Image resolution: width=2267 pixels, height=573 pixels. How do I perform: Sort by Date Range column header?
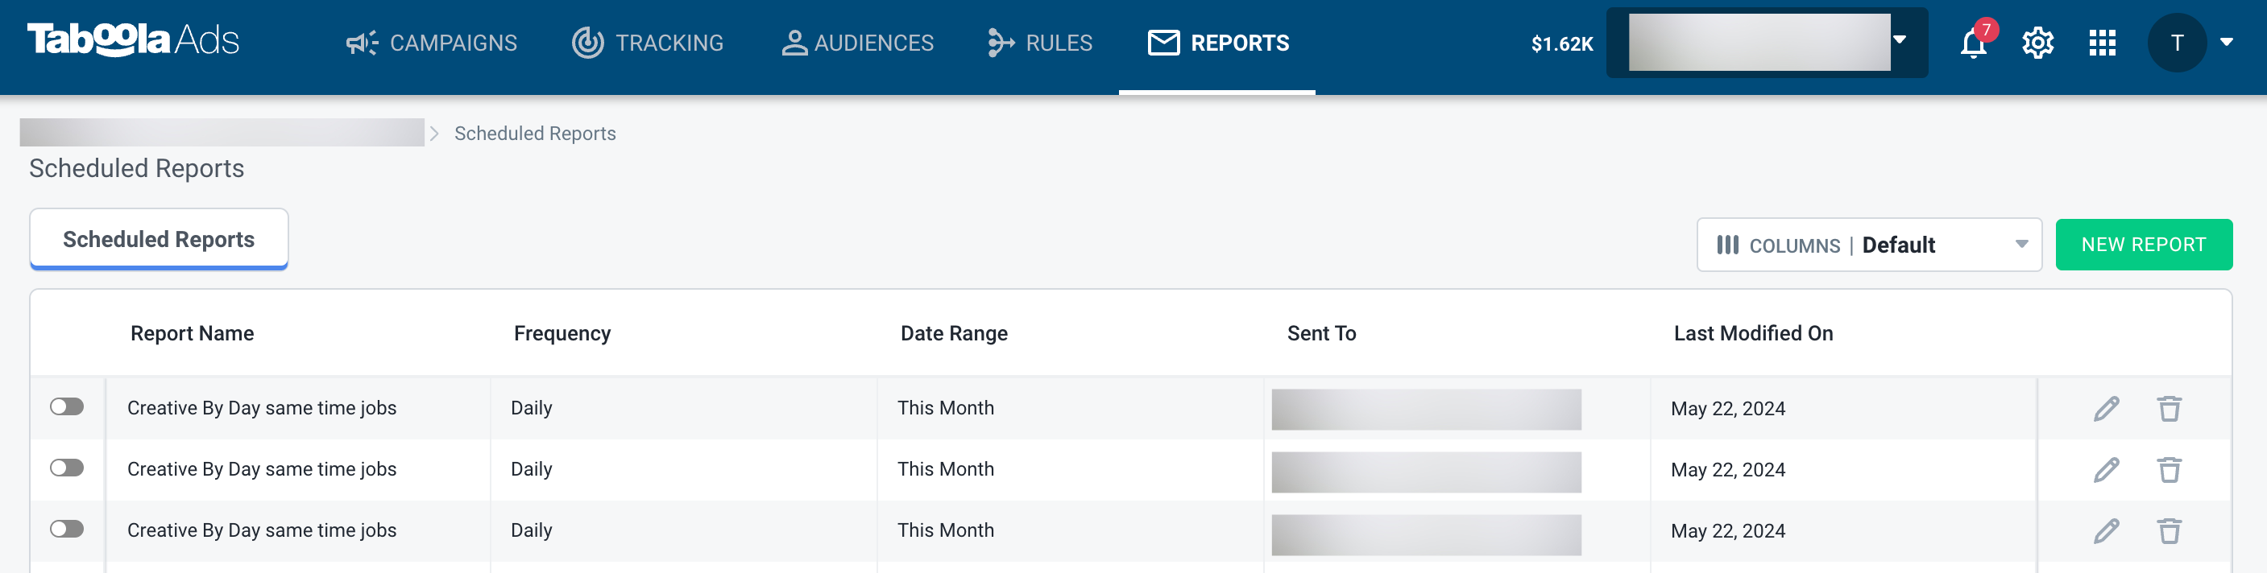click(x=954, y=334)
